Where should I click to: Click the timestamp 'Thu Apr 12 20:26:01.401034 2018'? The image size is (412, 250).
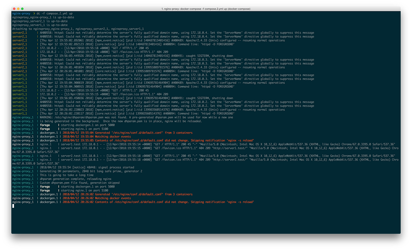[67, 67]
